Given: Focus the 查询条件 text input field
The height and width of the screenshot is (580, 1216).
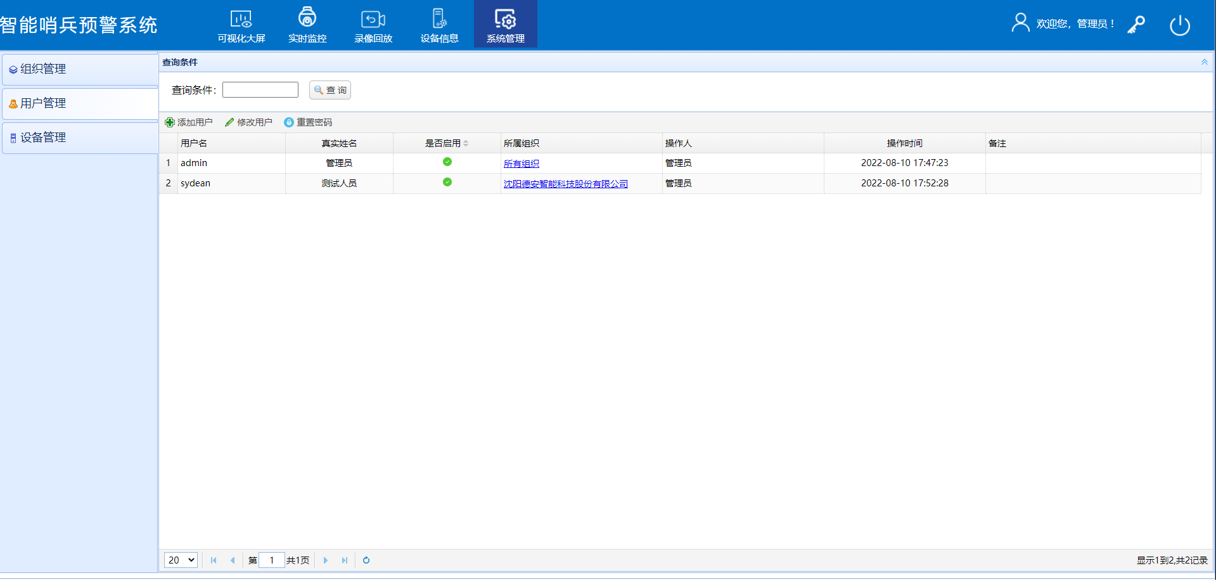Looking at the screenshot, I should [260, 90].
